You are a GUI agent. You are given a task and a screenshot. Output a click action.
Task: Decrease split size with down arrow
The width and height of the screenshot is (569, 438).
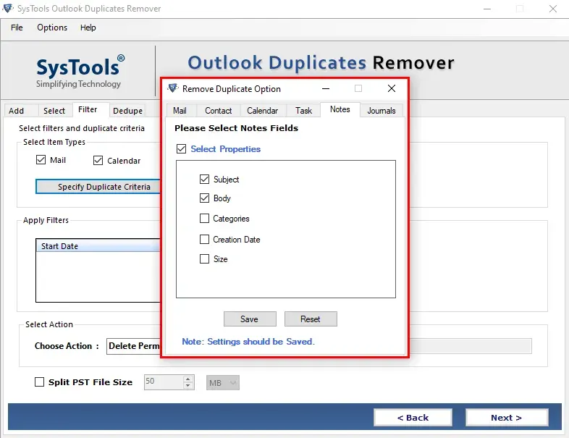(187, 385)
